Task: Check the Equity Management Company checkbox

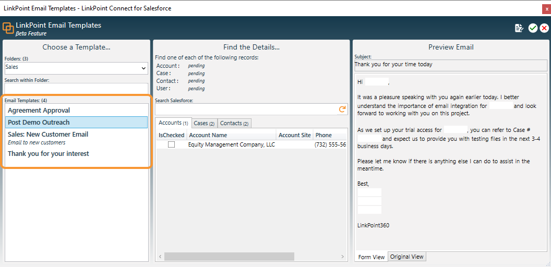Action: coord(171,144)
